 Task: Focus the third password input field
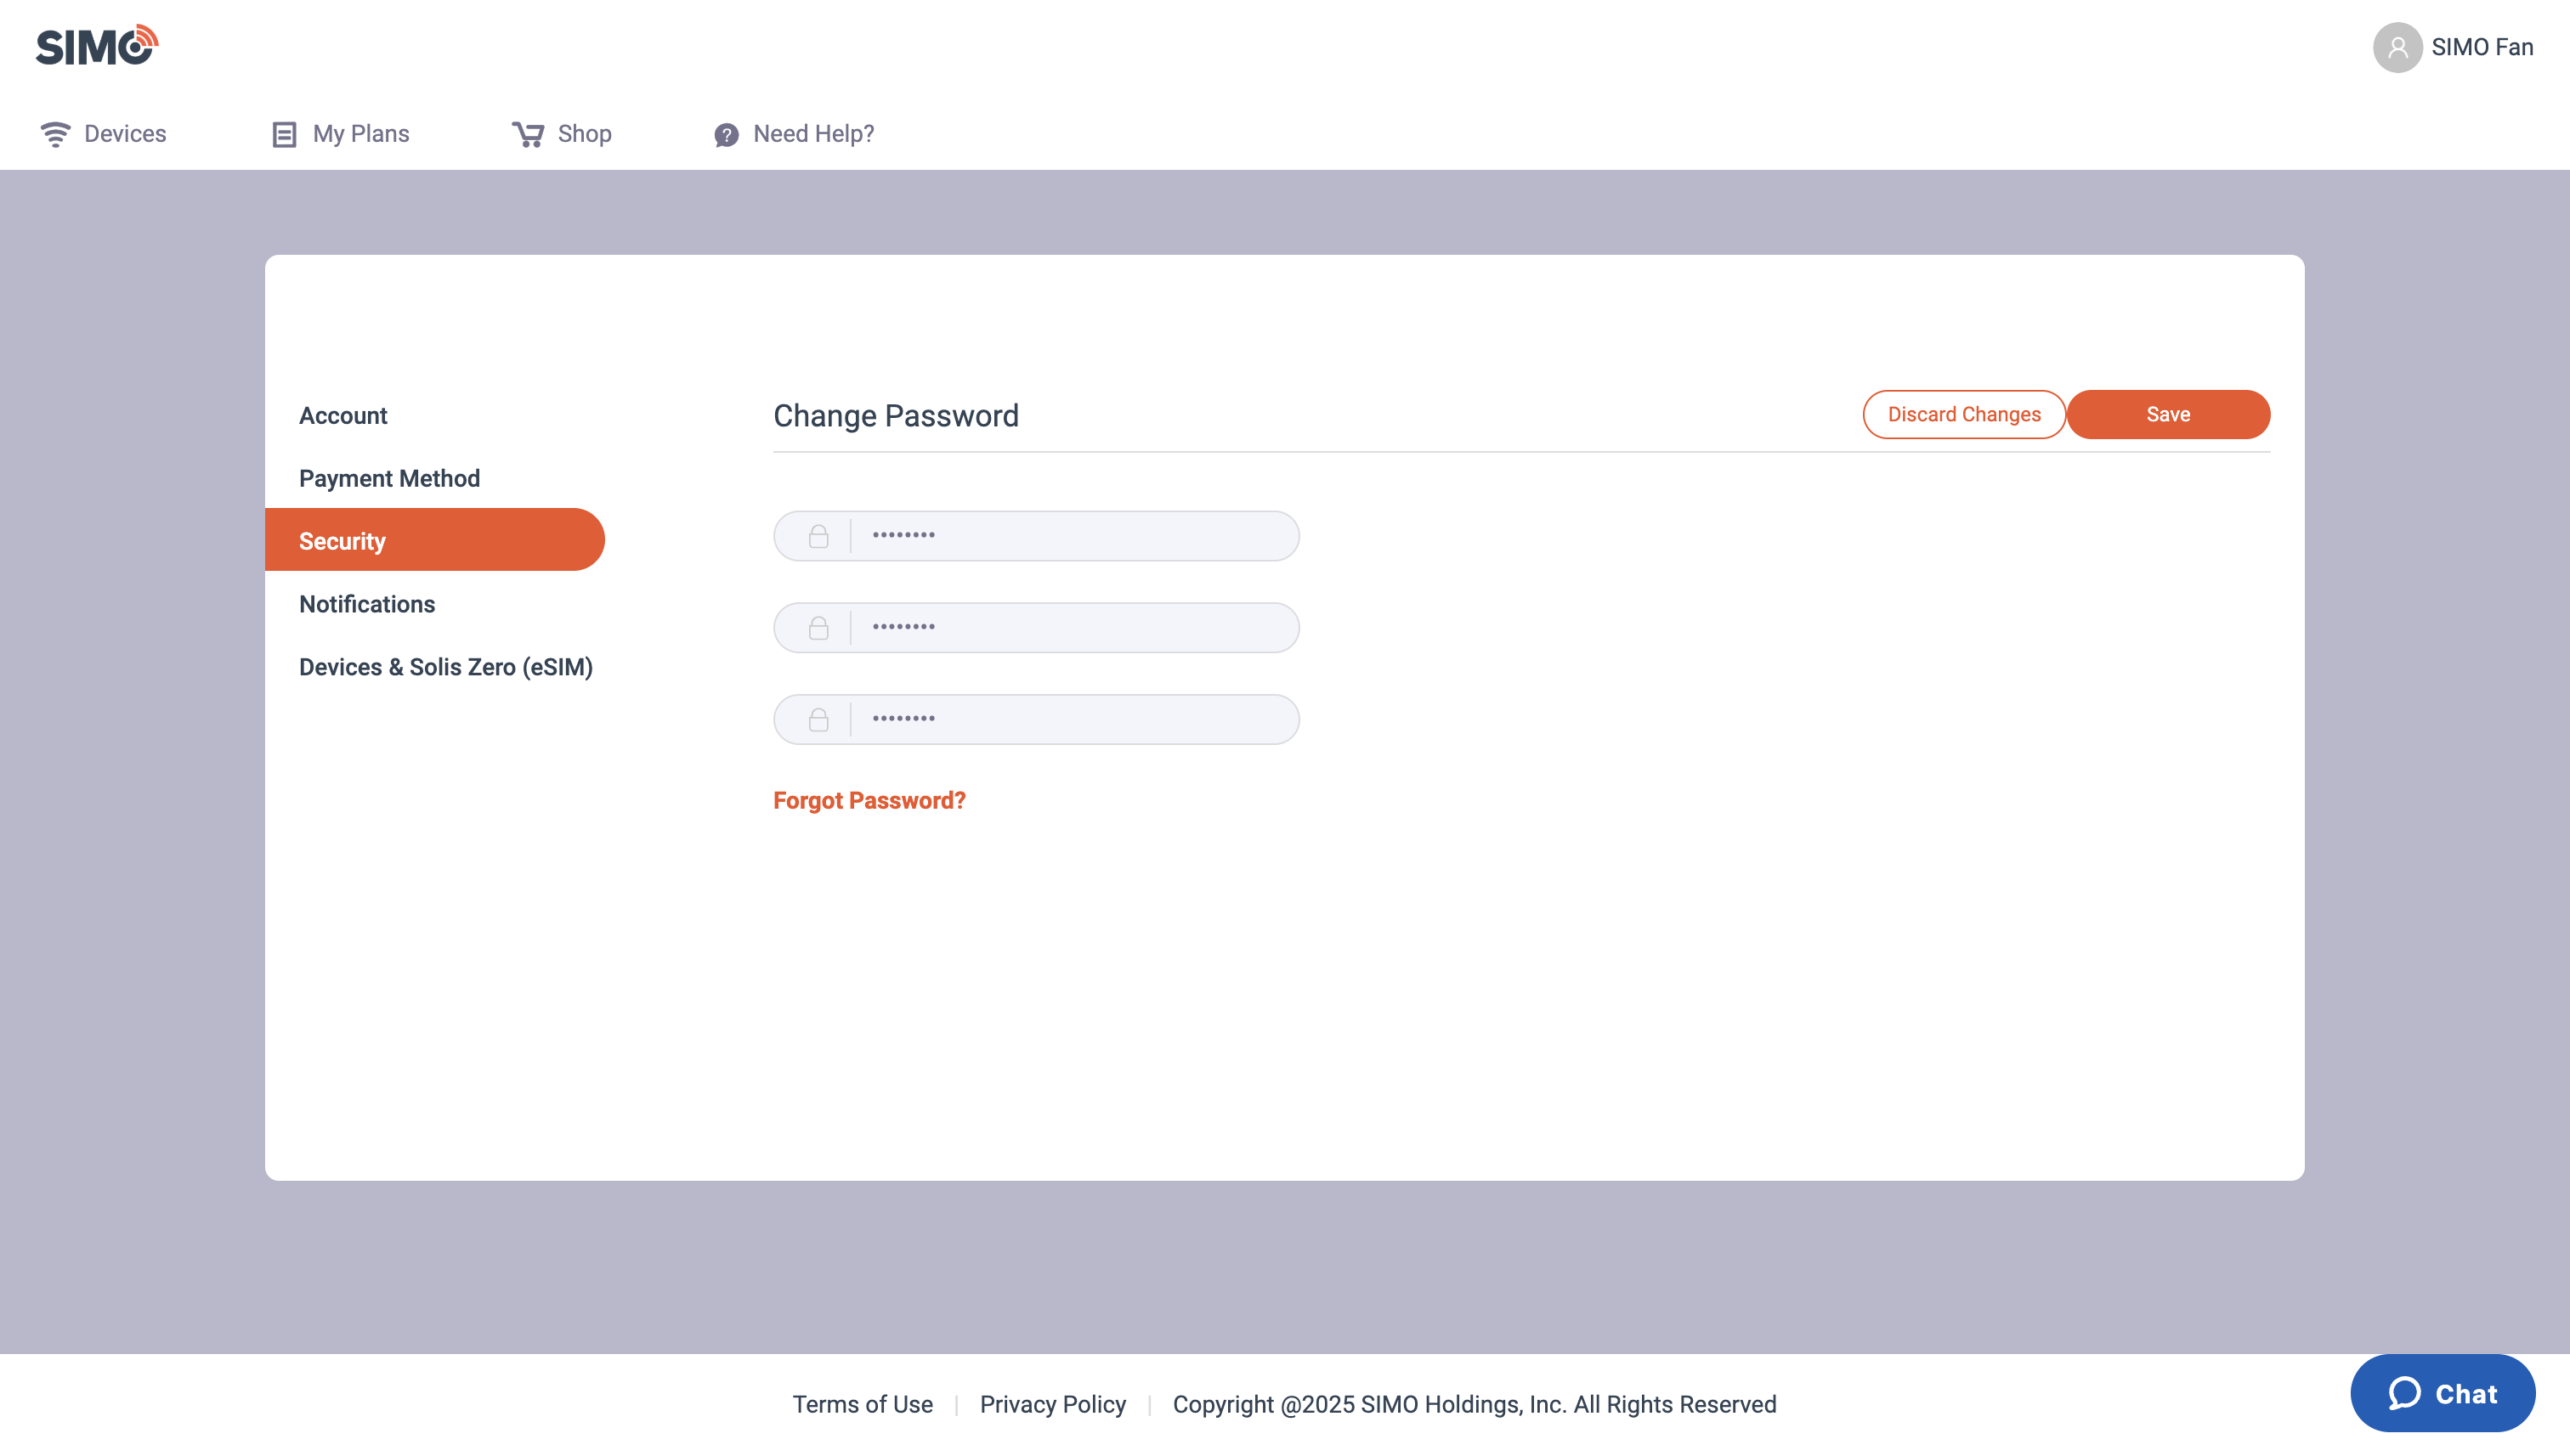pos(1036,719)
